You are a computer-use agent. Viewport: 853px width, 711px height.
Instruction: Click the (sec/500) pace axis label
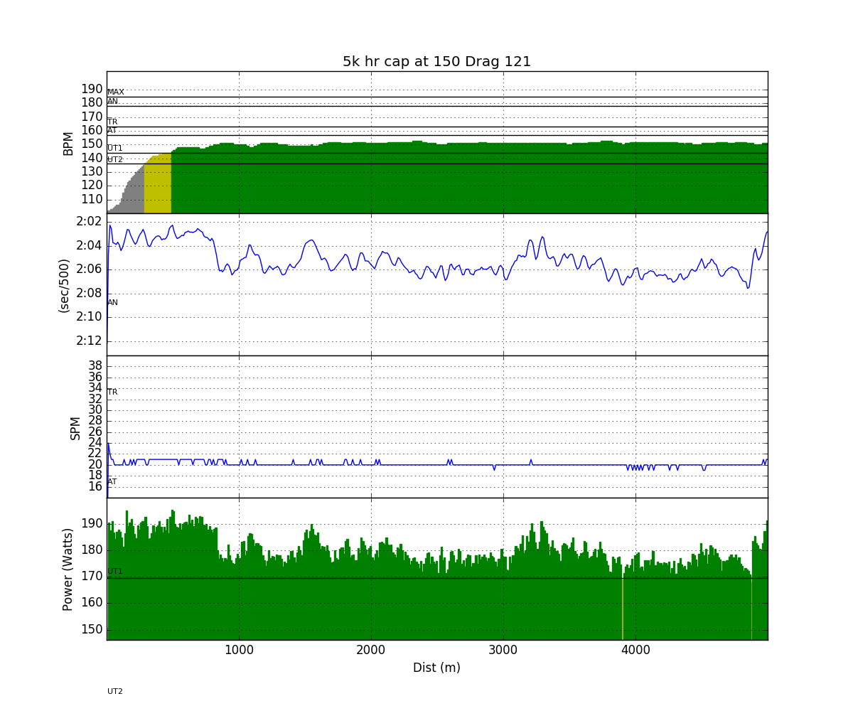64,284
